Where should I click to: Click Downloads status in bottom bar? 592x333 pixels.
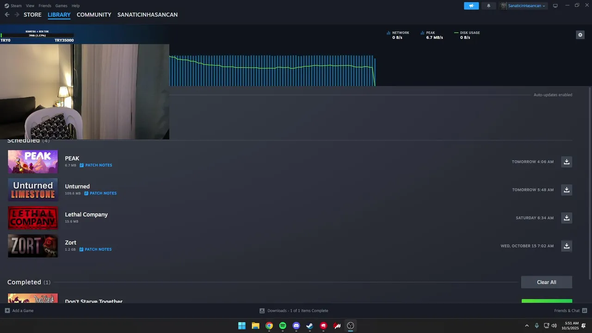click(x=294, y=311)
